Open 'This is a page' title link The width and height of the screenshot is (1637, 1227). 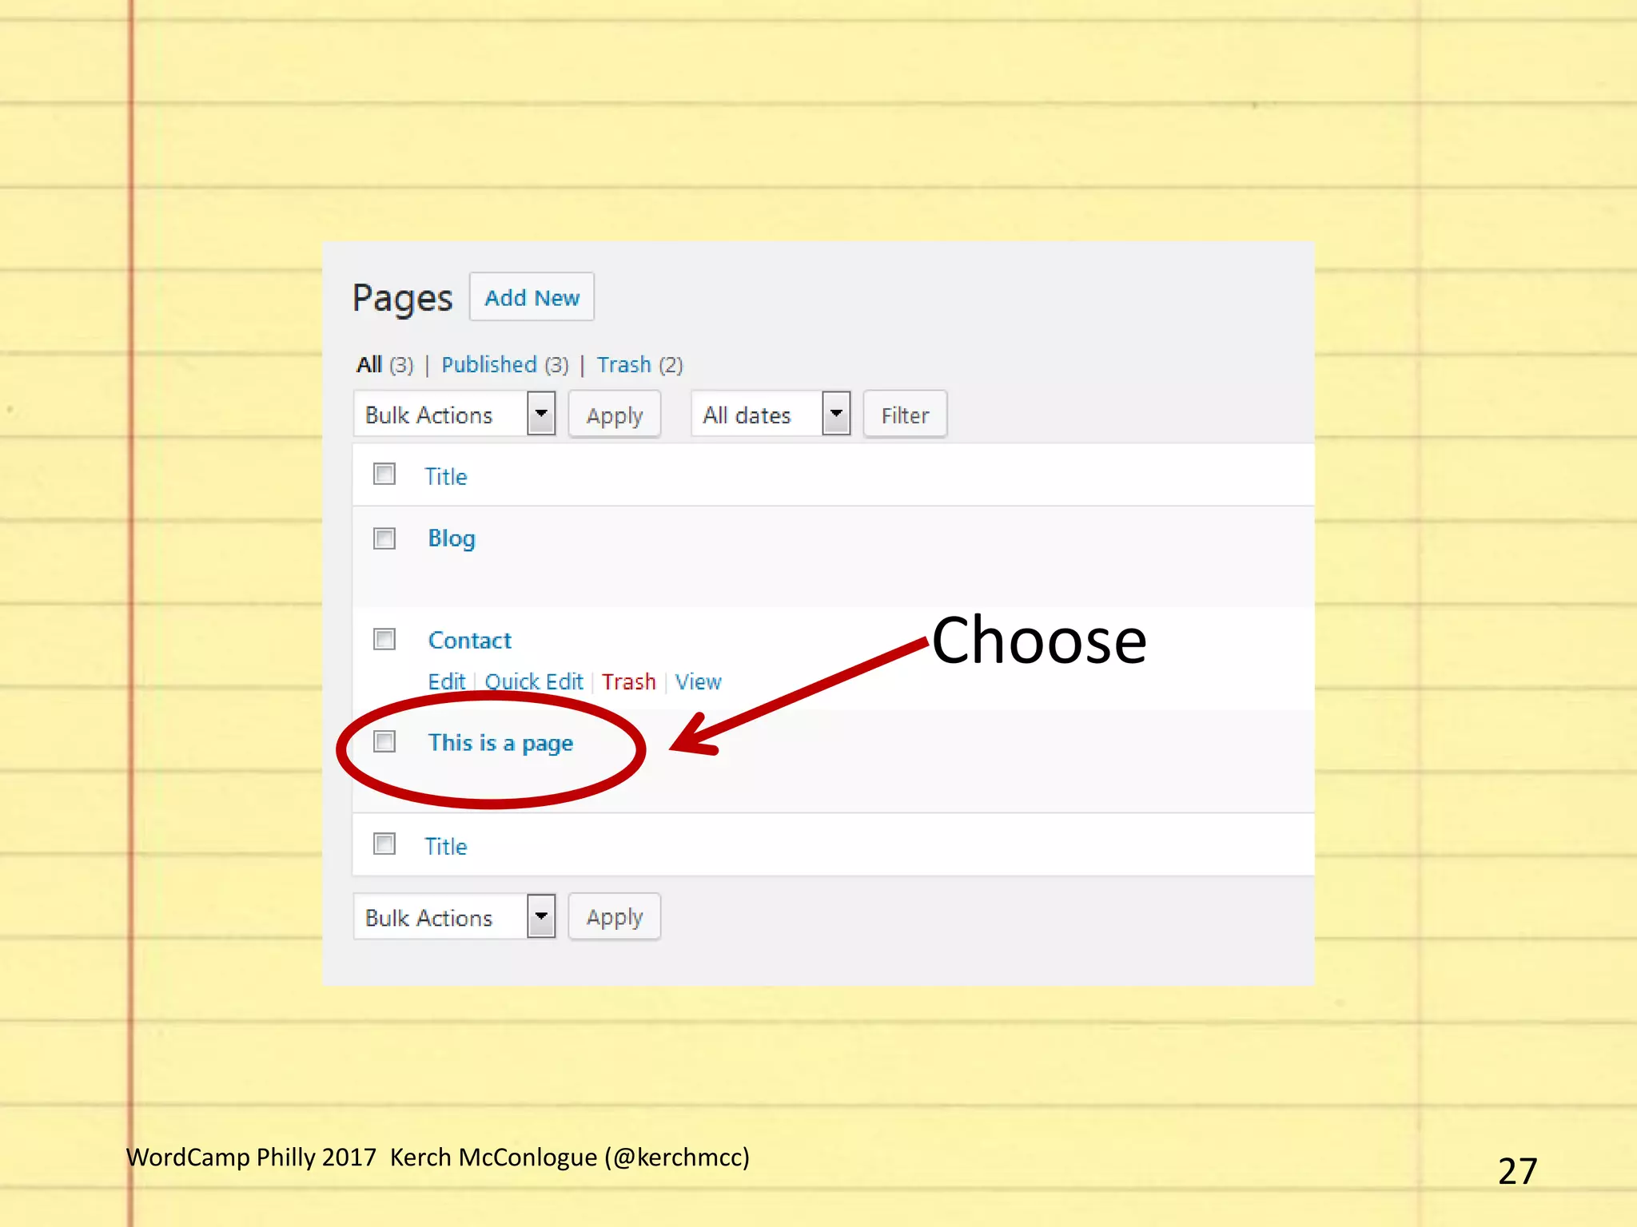(x=500, y=743)
